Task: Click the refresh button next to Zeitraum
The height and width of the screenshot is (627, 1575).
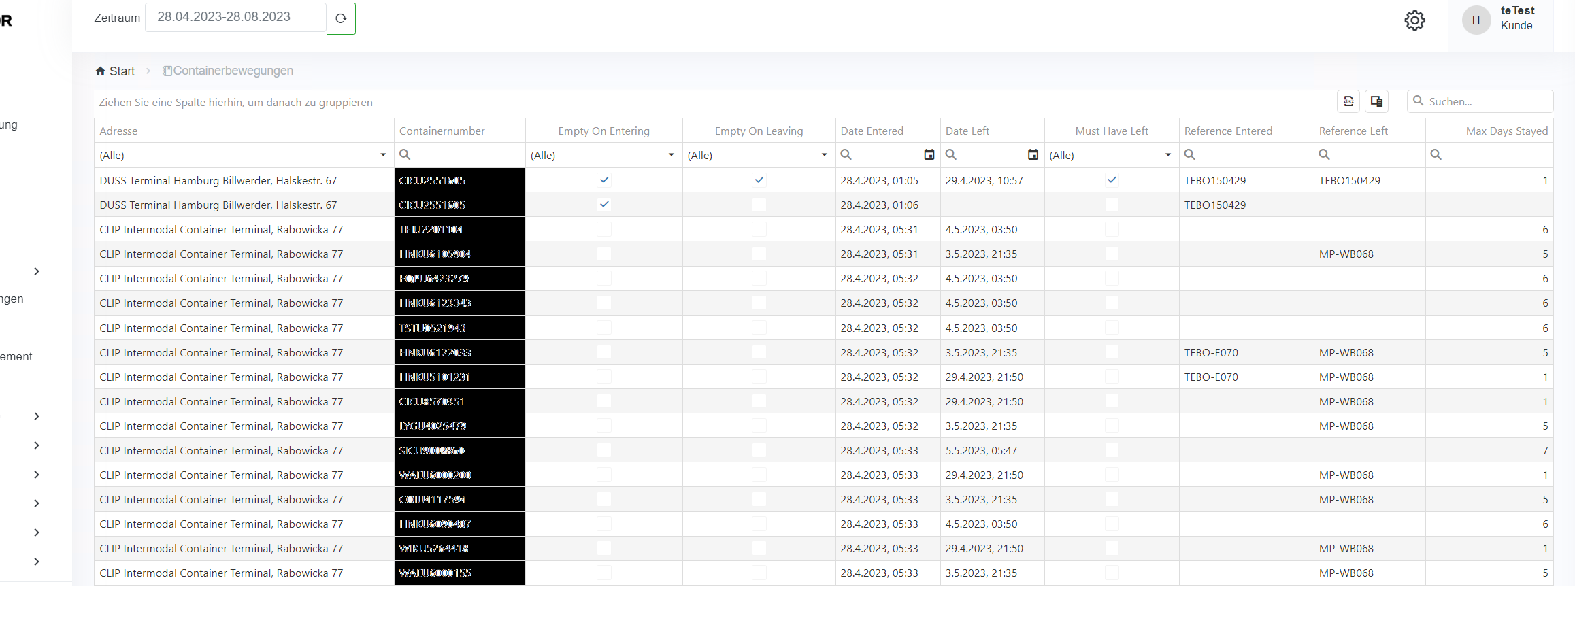Action: tap(341, 18)
